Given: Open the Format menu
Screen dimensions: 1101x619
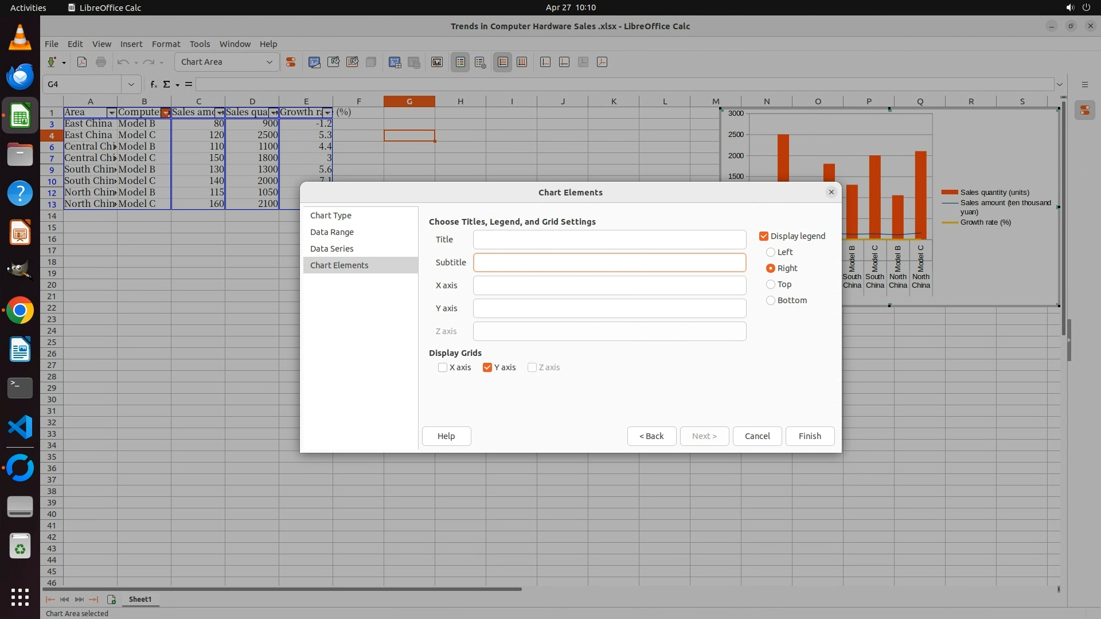Looking at the screenshot, I should tap(166, 44).
